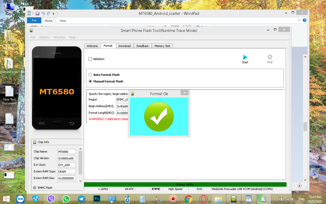The image size is (326, 204).
Task: Click the Chip Info scrollbar down arrow
Action: [81, 181]
